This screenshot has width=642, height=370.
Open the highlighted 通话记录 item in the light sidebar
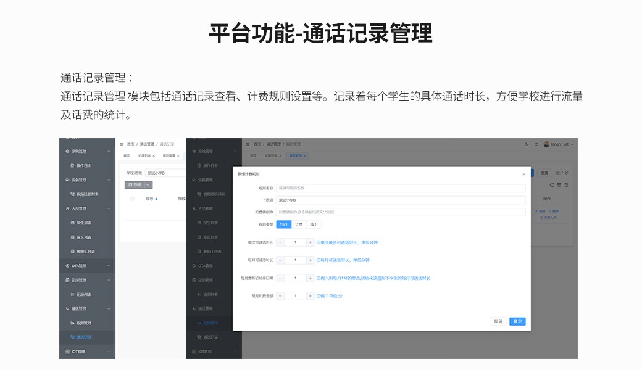(x=84, y=337)
